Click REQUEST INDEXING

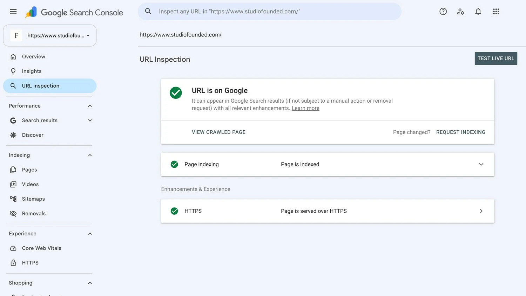pos(461,132)
